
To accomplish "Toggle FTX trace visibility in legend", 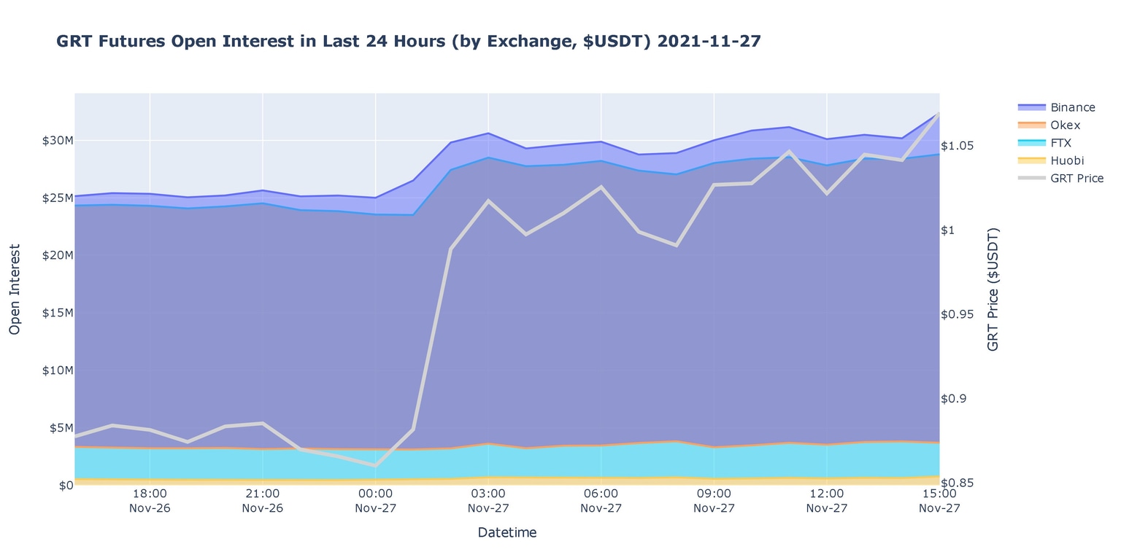I will click(x=1060, y=143).
